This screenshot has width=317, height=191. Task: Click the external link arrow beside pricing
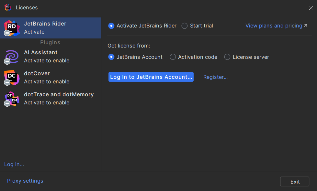(x=305, y=26)
